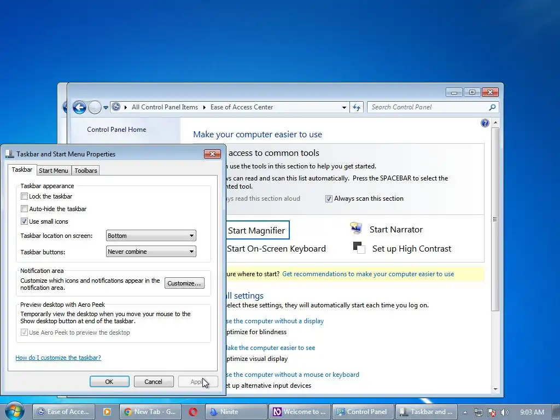Viewport: 560px width, 420px height.
Task: Open Use the computer without a display
Action: tap(275, 320)
